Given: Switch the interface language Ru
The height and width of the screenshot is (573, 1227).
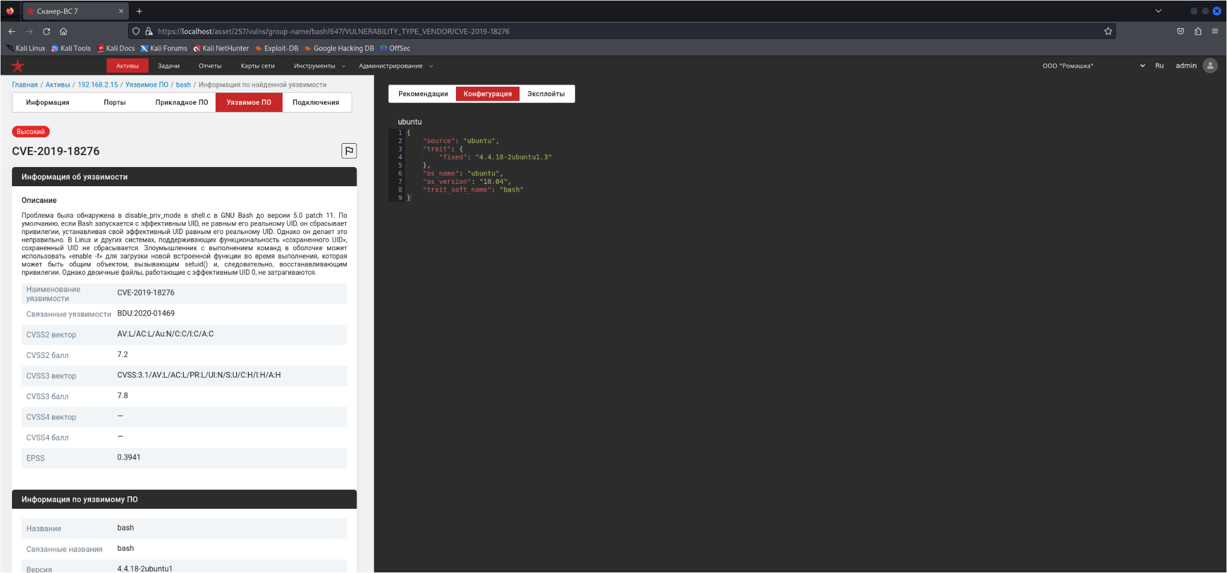Looking at the screenshot, I should 1160,66.
